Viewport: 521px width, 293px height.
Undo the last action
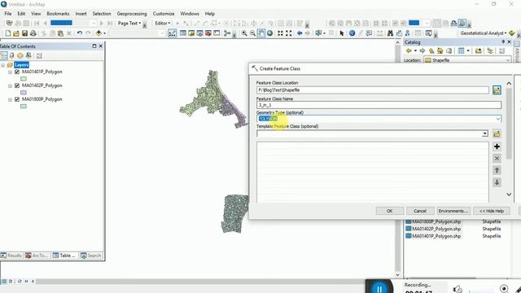coord(80,33)
